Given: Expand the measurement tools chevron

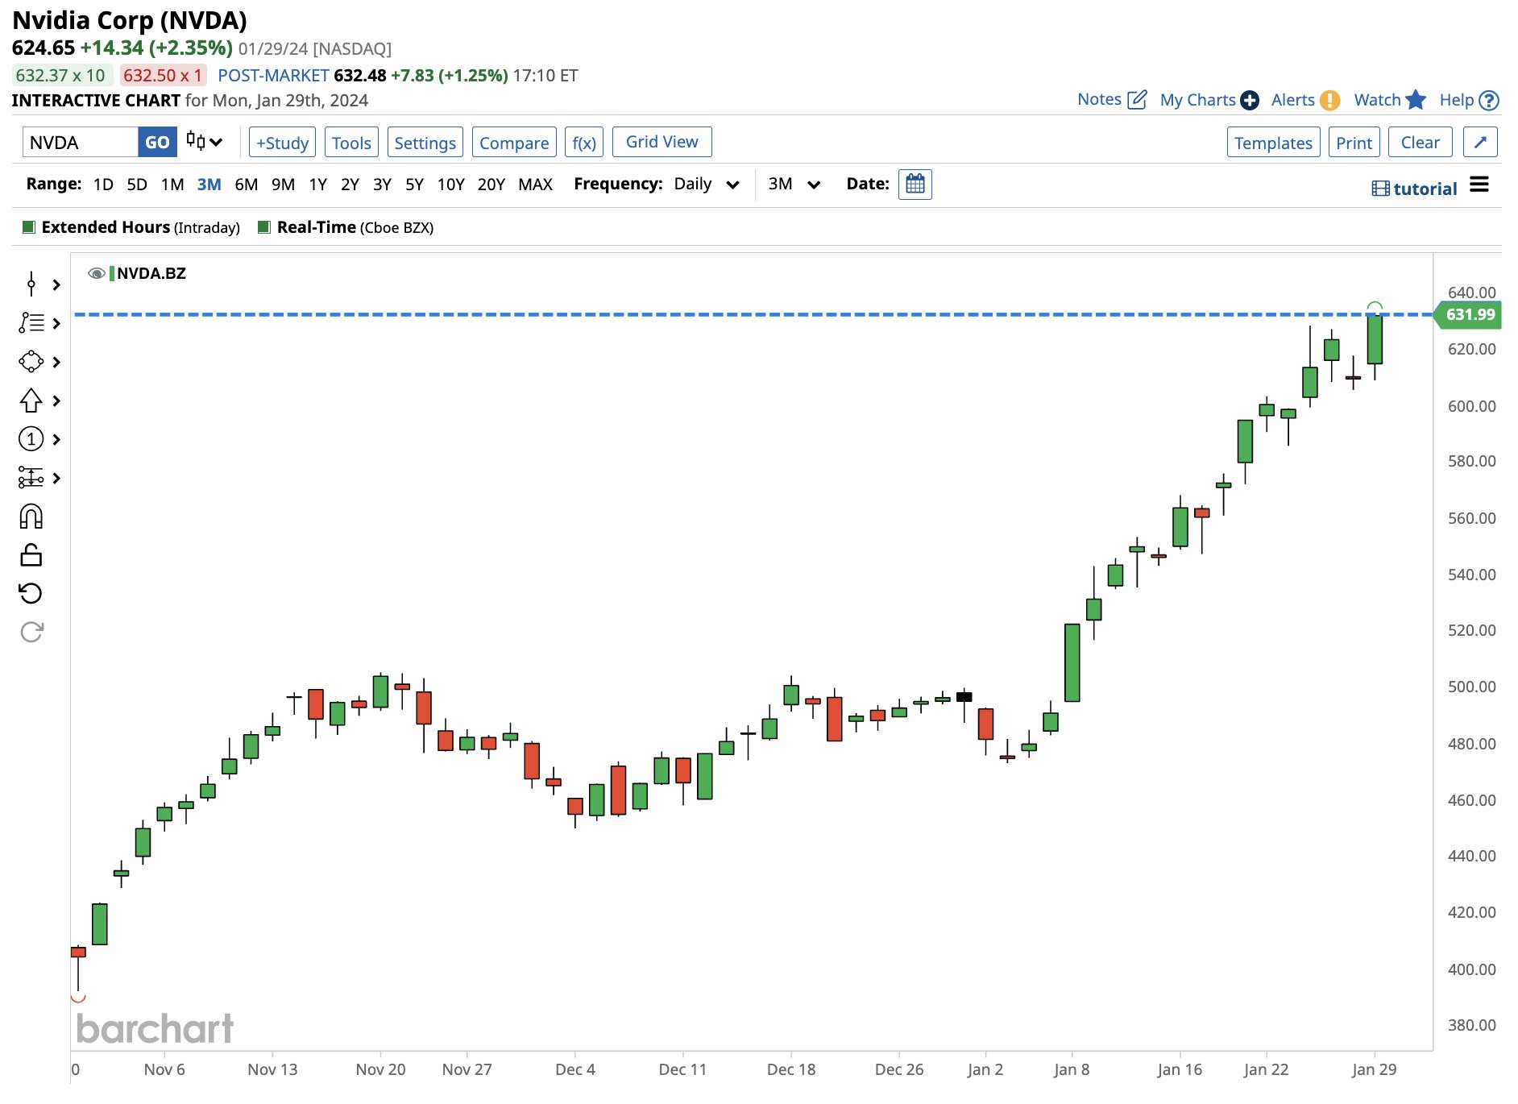Looking at the screenshot, I should point(56,478).
